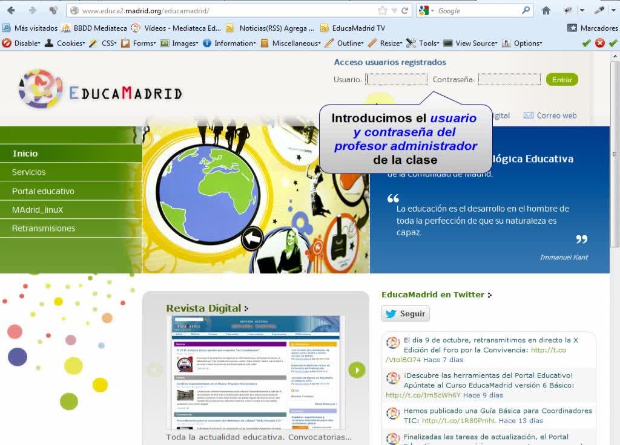620x445 pixels.
Task: Open BBDD Mediateca bookmark
Action: [x=94, y=28]
